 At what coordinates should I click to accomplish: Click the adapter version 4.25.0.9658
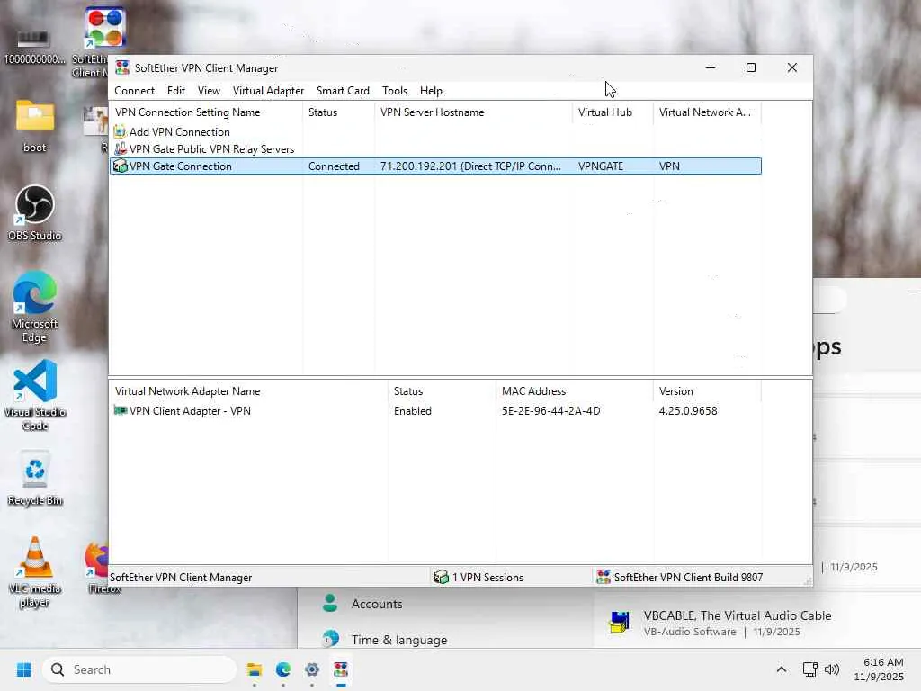[x=688, y=410]
